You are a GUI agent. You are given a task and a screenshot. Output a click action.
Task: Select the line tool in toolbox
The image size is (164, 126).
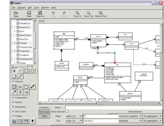pos(20,71)
